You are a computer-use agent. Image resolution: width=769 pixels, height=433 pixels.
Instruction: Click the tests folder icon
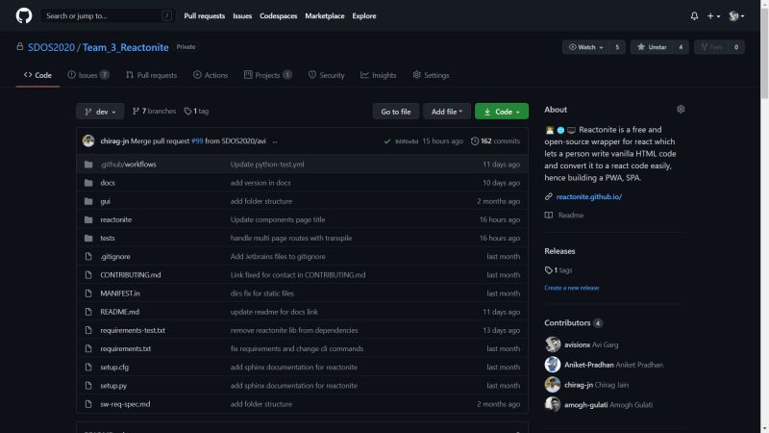click(88, 238)
